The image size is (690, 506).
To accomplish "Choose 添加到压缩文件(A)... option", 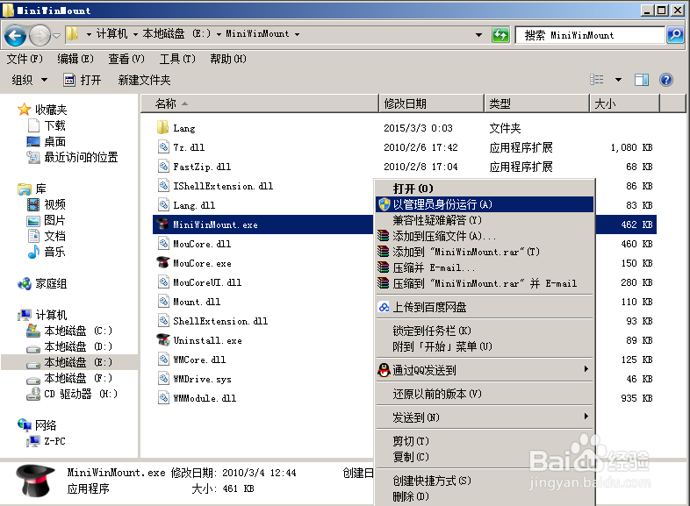I will coord(485,236).
